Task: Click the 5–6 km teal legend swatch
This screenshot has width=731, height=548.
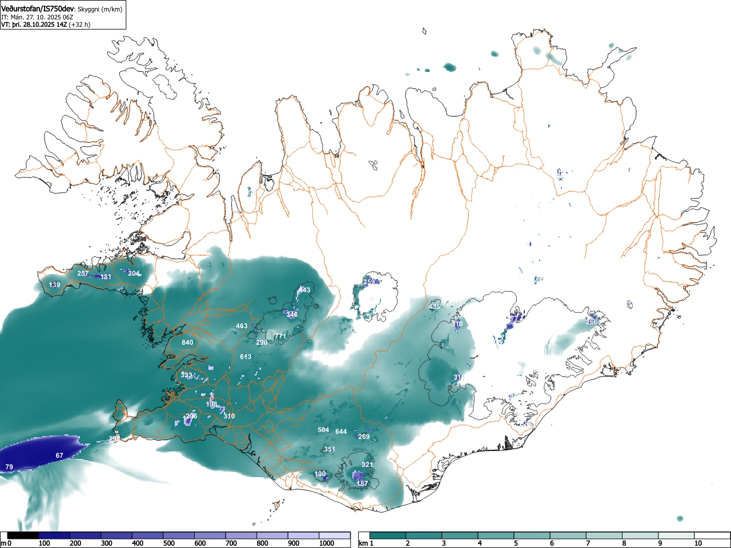Action: coord(532,535)
